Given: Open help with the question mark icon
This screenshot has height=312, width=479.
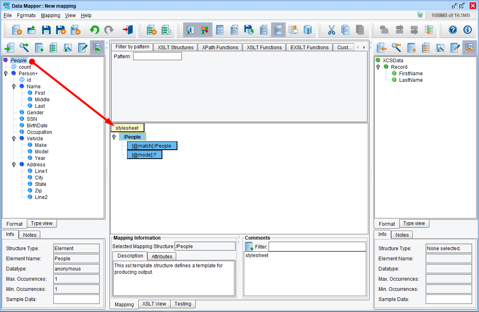Looking at the screenshot, I should click(453, 30).
